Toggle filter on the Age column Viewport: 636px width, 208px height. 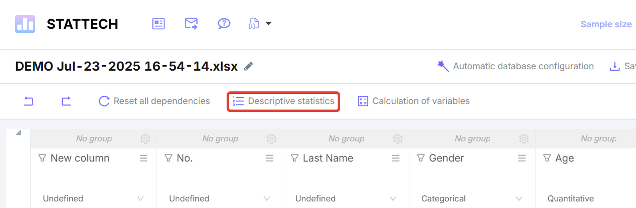(x=547, y=158)
